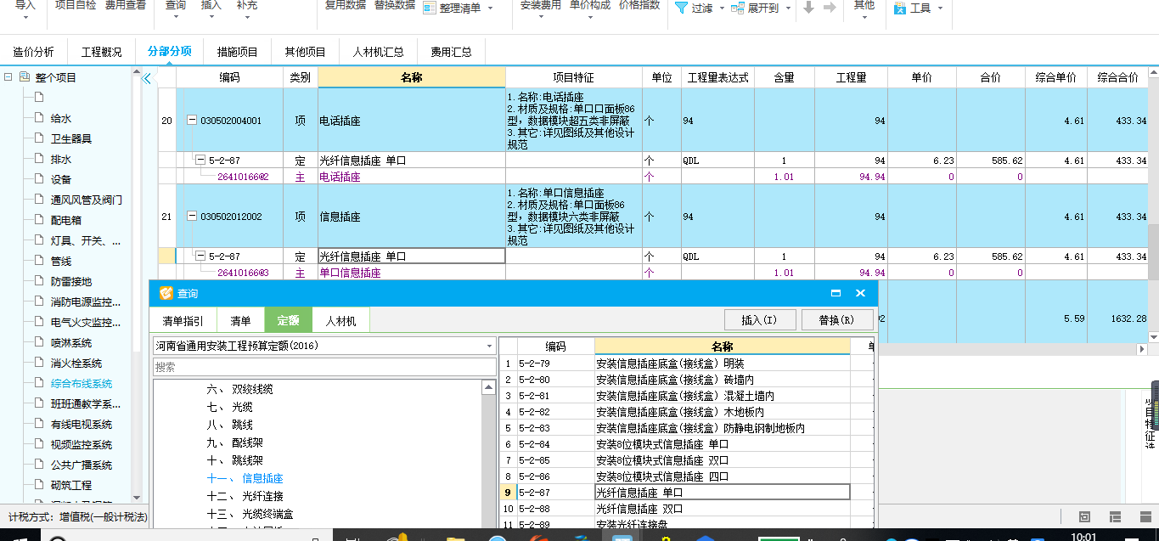Click the right arrow icon in the toolbar
This screenshot has height=541, width=1159.
(x=830, y=7)
